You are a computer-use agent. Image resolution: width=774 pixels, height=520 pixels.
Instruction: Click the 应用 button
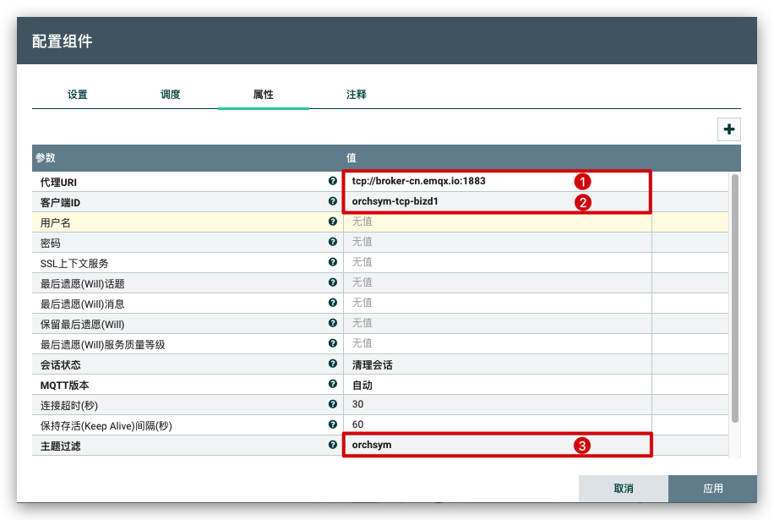click(712, 489)
